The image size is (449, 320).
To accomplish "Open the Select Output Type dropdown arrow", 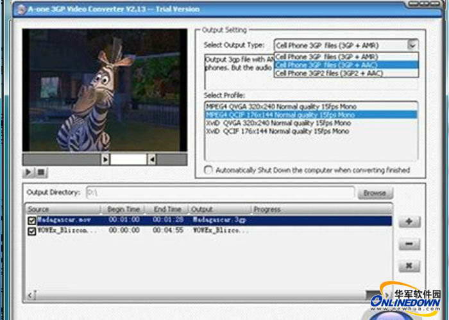I will pos(412,45).
